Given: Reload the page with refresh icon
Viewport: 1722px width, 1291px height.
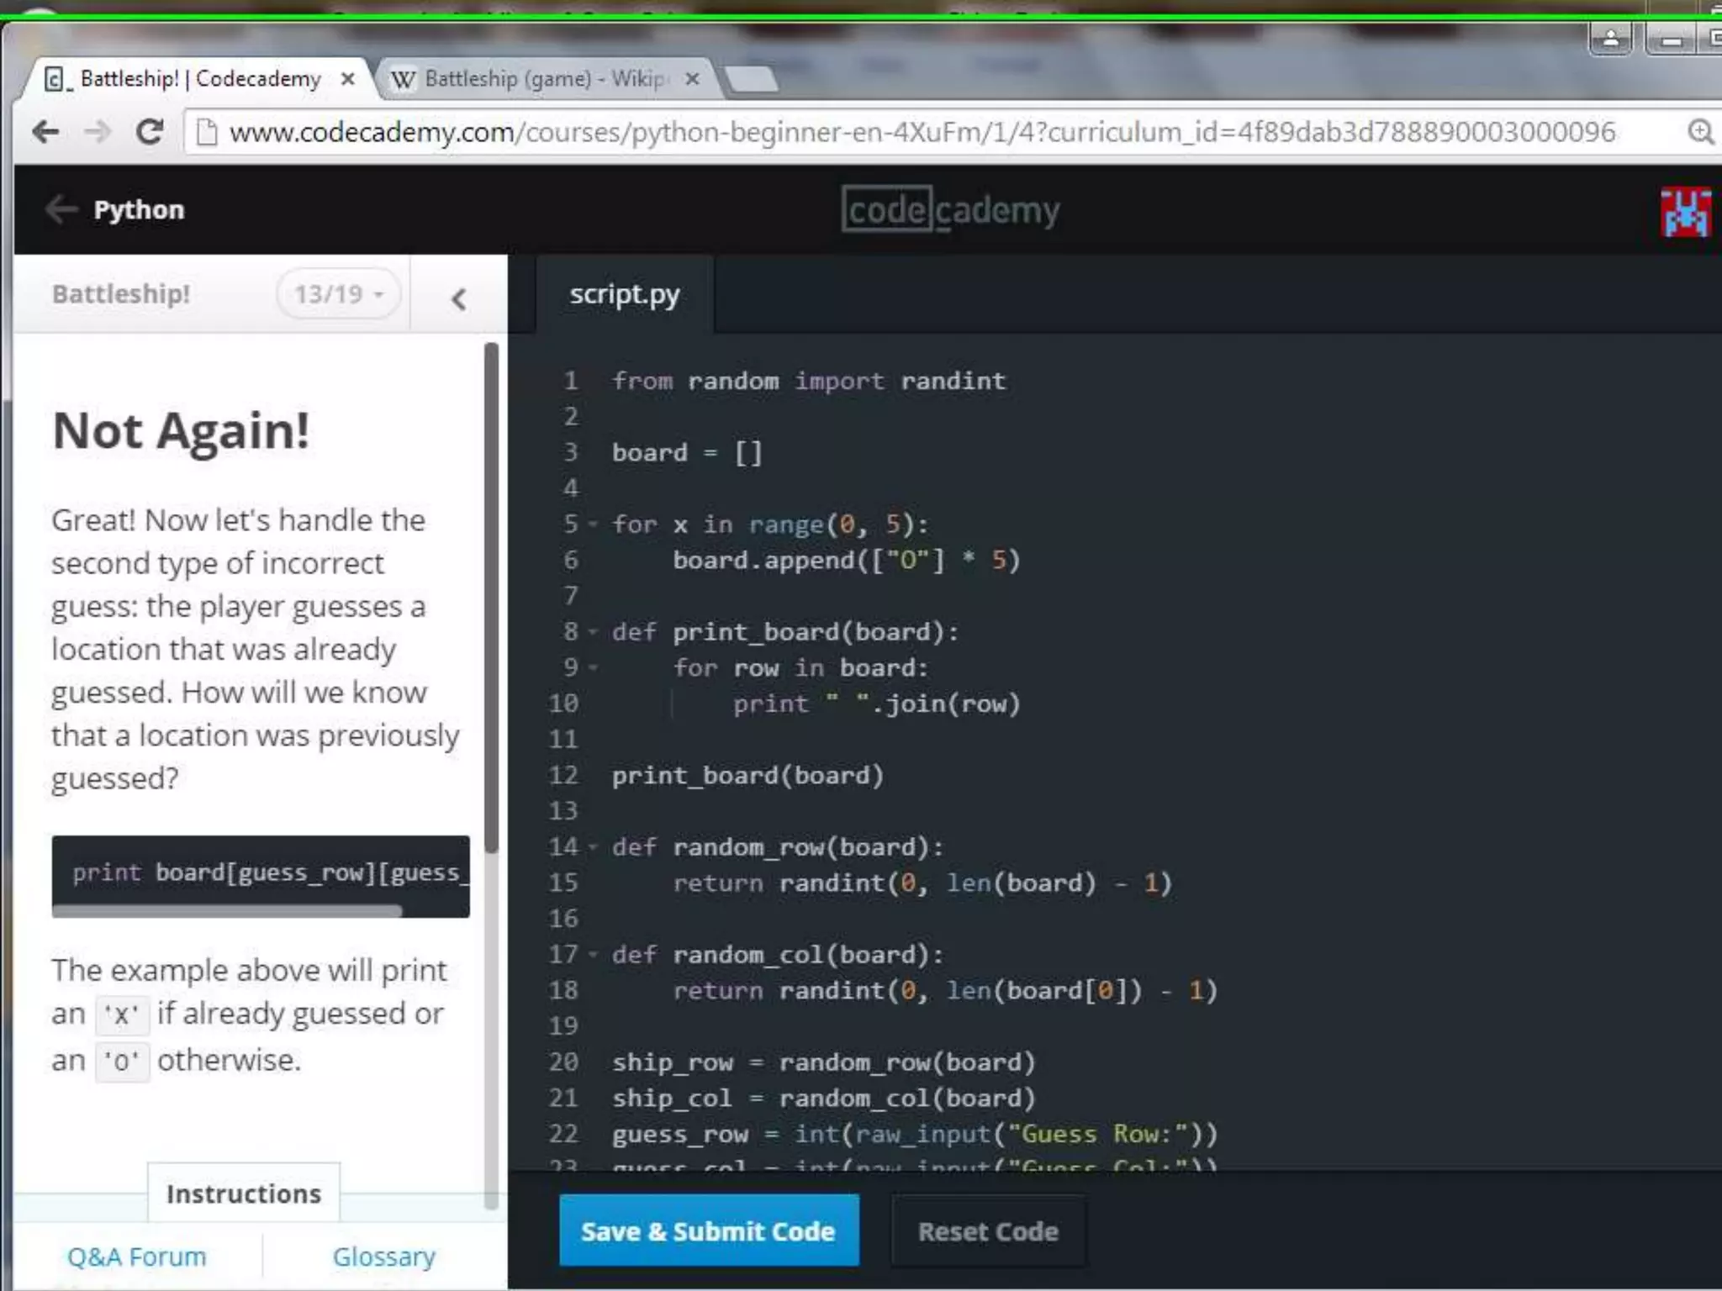Looking at the screenshot, I should click(150, 132).
